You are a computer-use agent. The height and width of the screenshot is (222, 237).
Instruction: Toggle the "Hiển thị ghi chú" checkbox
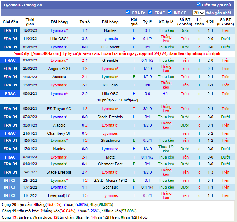coord(199,5)
